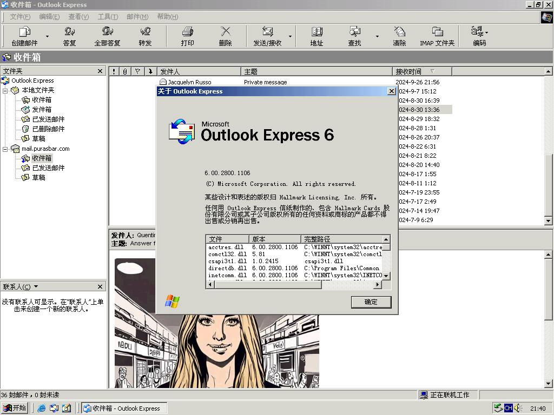Open the 查看(V) menu
Viewport: 554px width, 415px height.
click(x=79, y=17)
